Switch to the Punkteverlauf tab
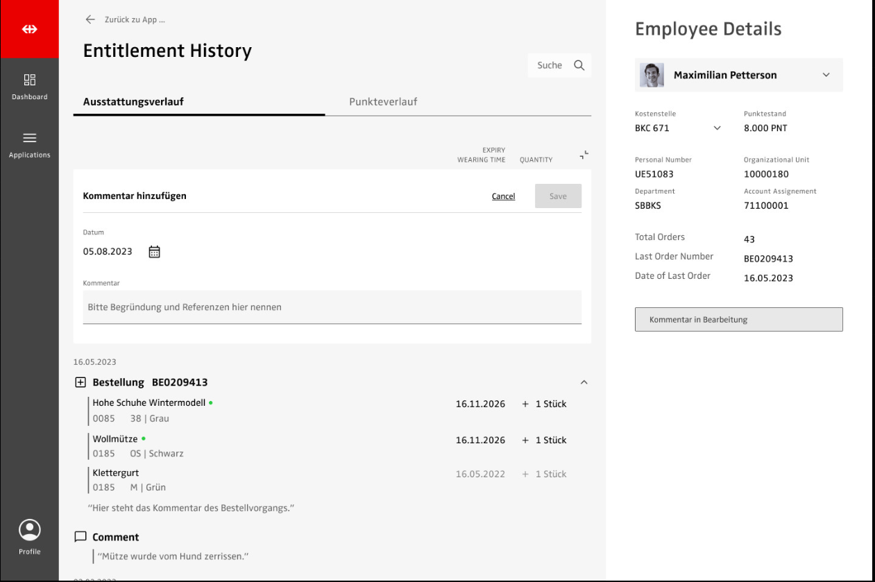Screen dimensions: 875x582 pos(383,102)
